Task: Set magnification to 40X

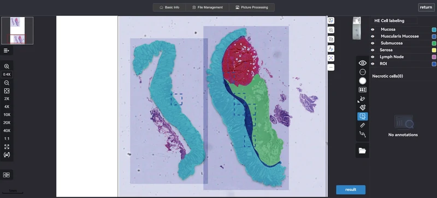Action: click(7, 130)
